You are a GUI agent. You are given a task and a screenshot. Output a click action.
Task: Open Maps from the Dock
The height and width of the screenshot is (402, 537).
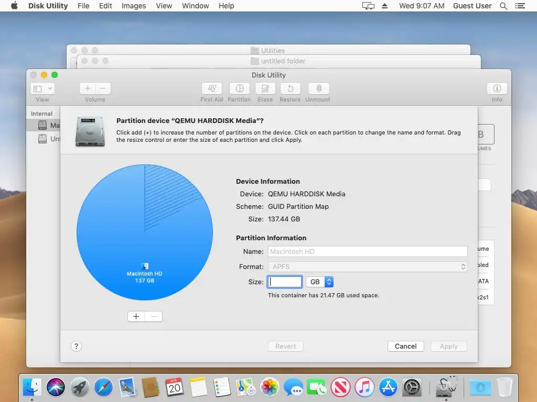click(245, 387)
